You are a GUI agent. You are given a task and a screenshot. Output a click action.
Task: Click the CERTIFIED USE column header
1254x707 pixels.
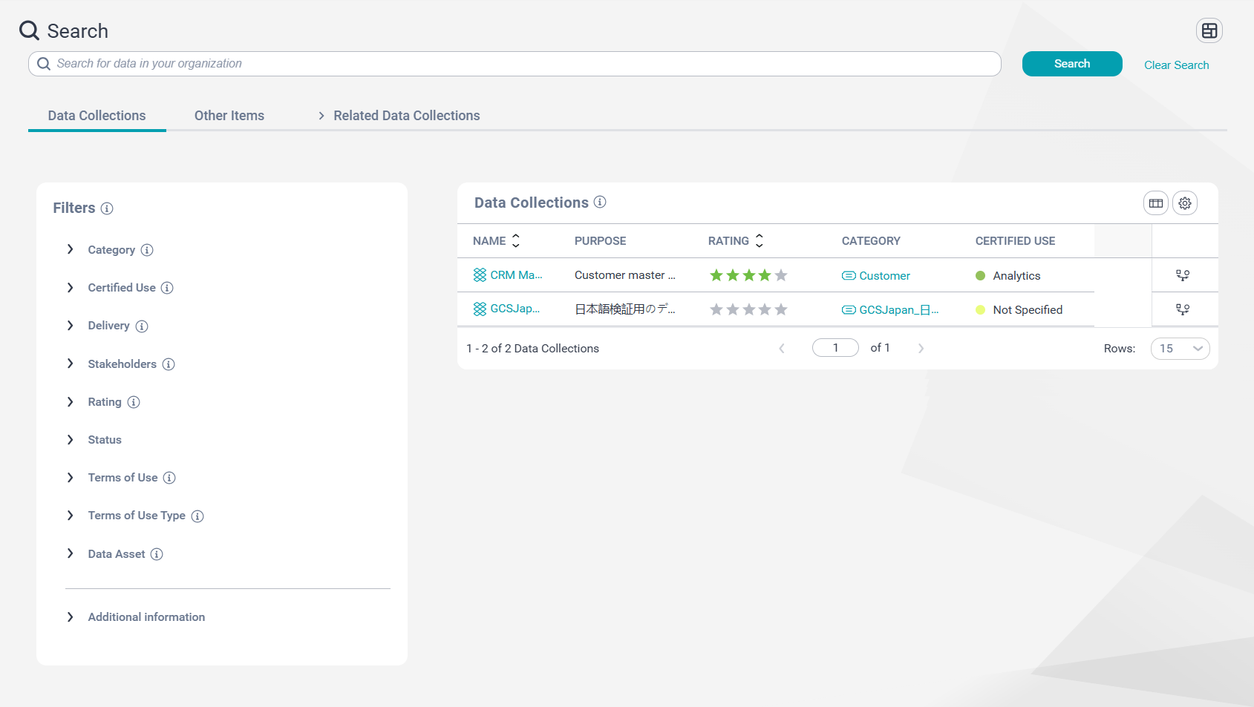pos(1015,241)
